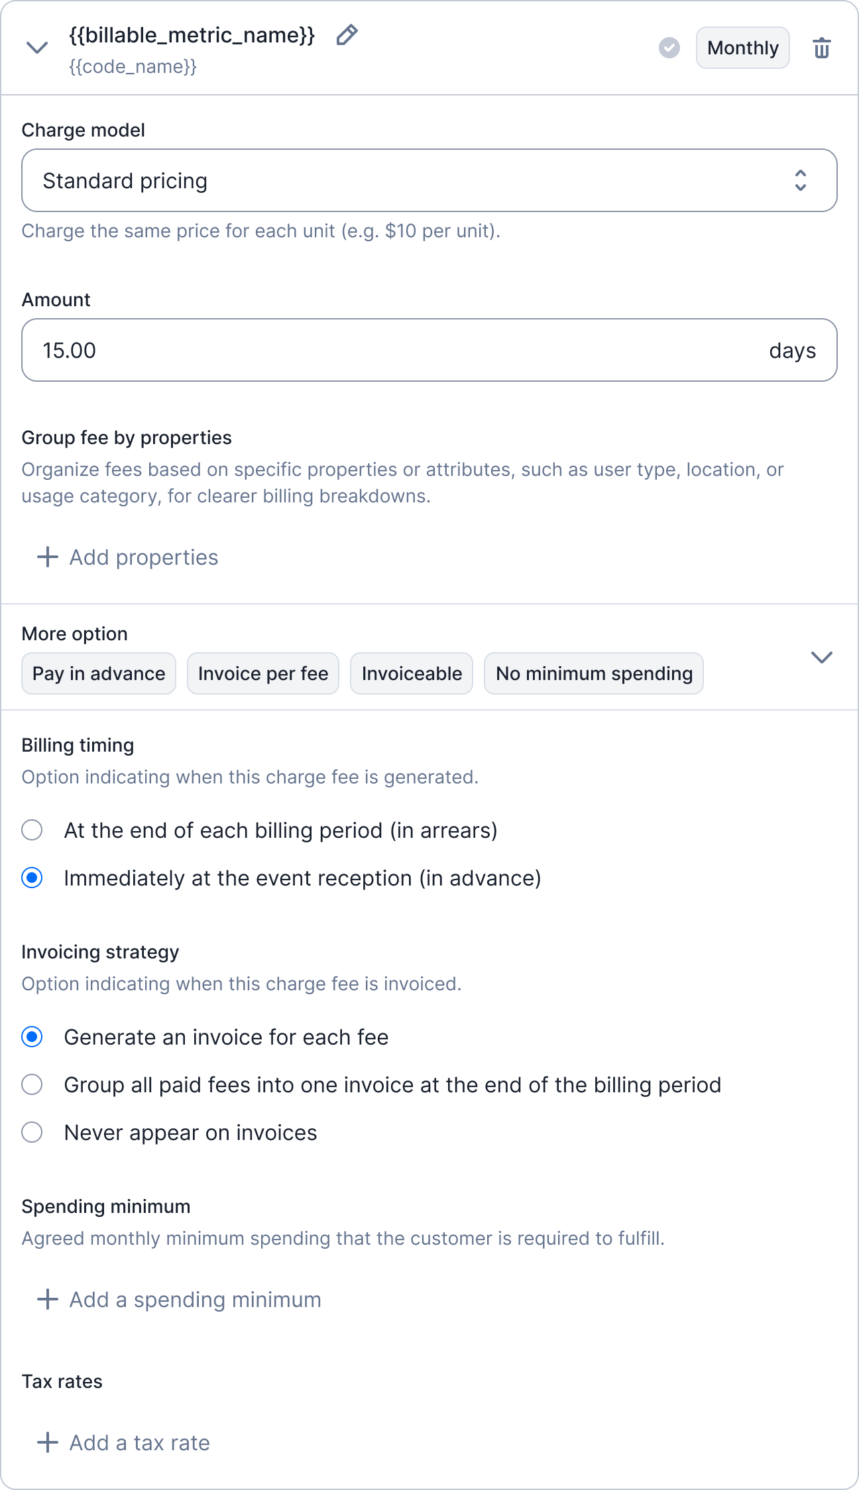Click the plus icon for tax rate
This screenshot has height=1490, width=859.
pos(47,1443)
